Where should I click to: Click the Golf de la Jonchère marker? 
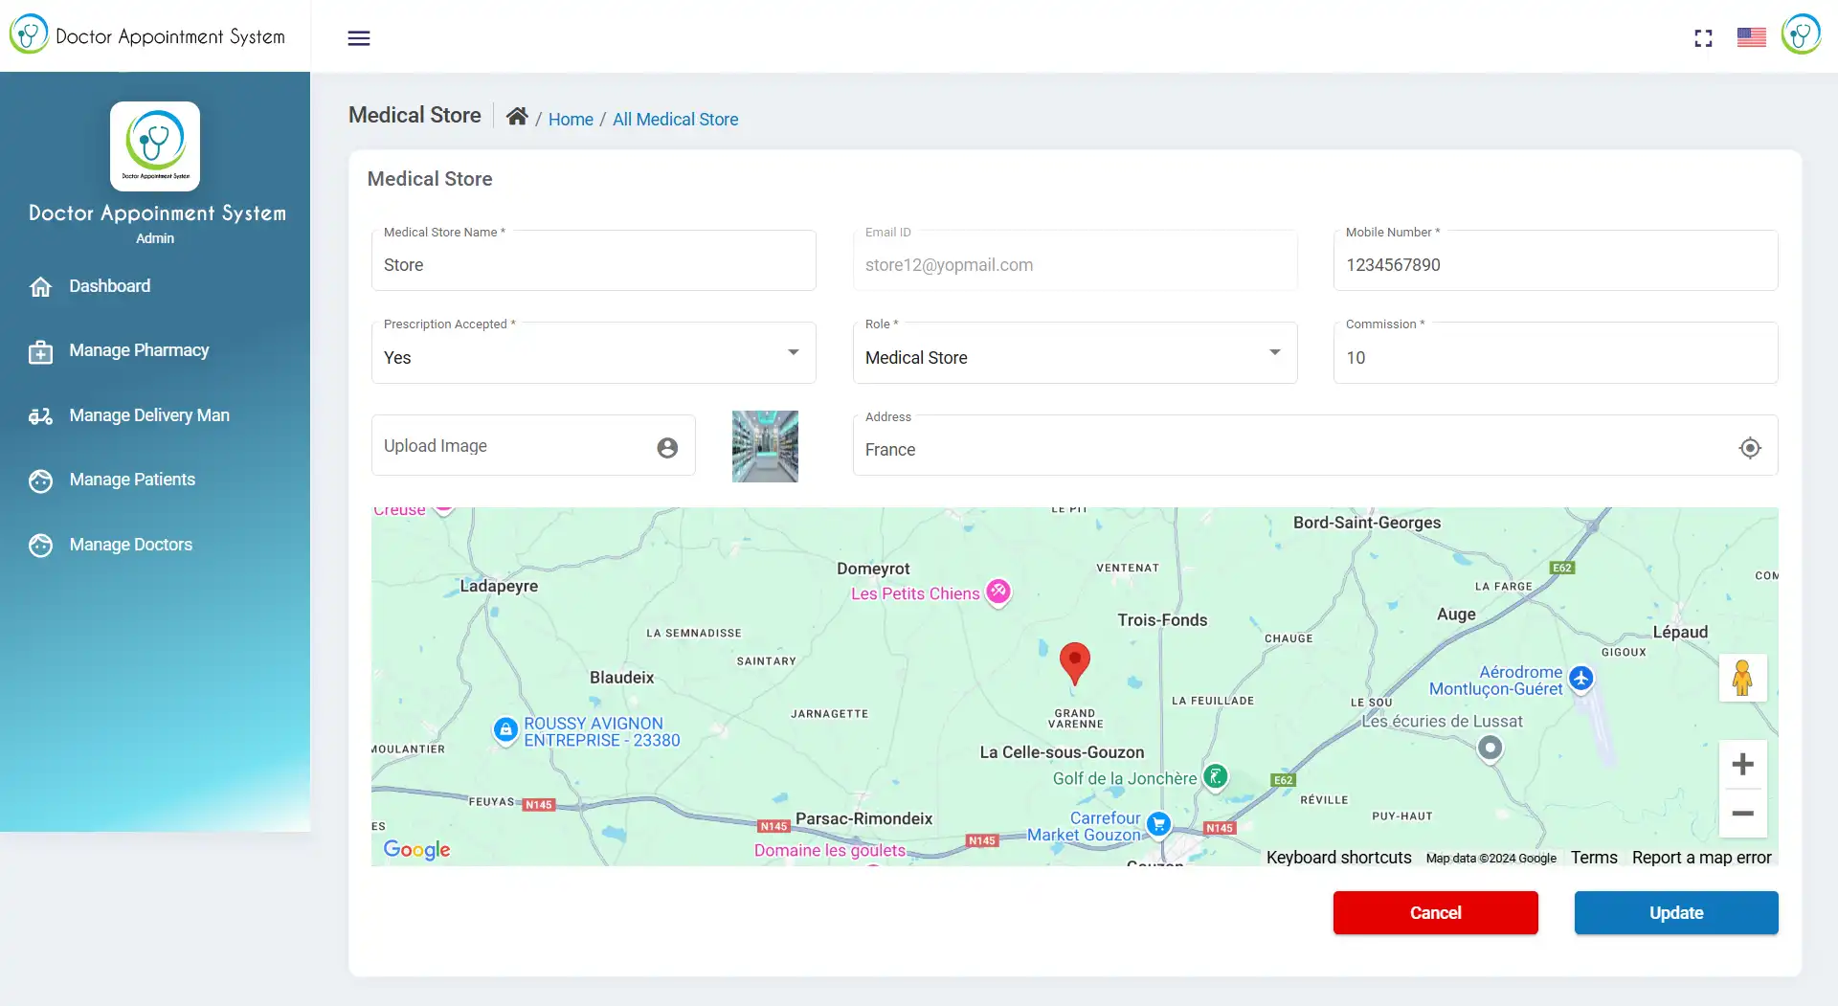(x=1216, y=776)
